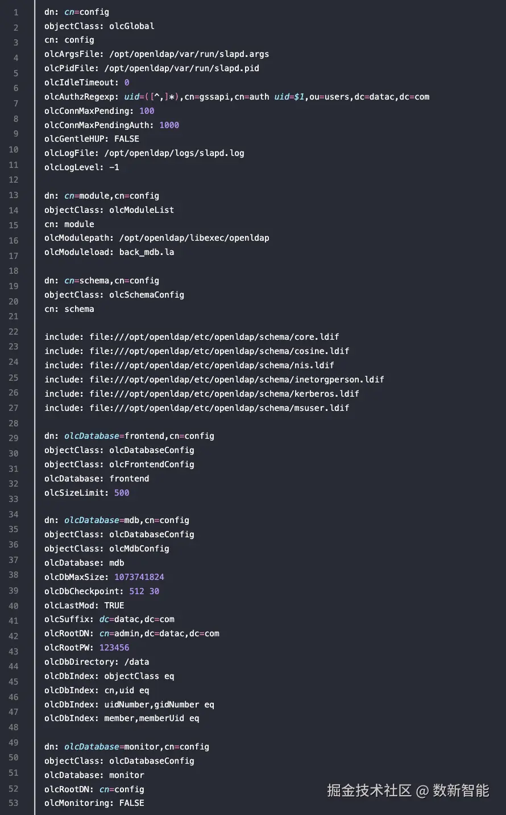The height and width of the screenshot is (815, 506).
Task: Click line number 29 in the gutter
Action: click(x=13, y=438)
